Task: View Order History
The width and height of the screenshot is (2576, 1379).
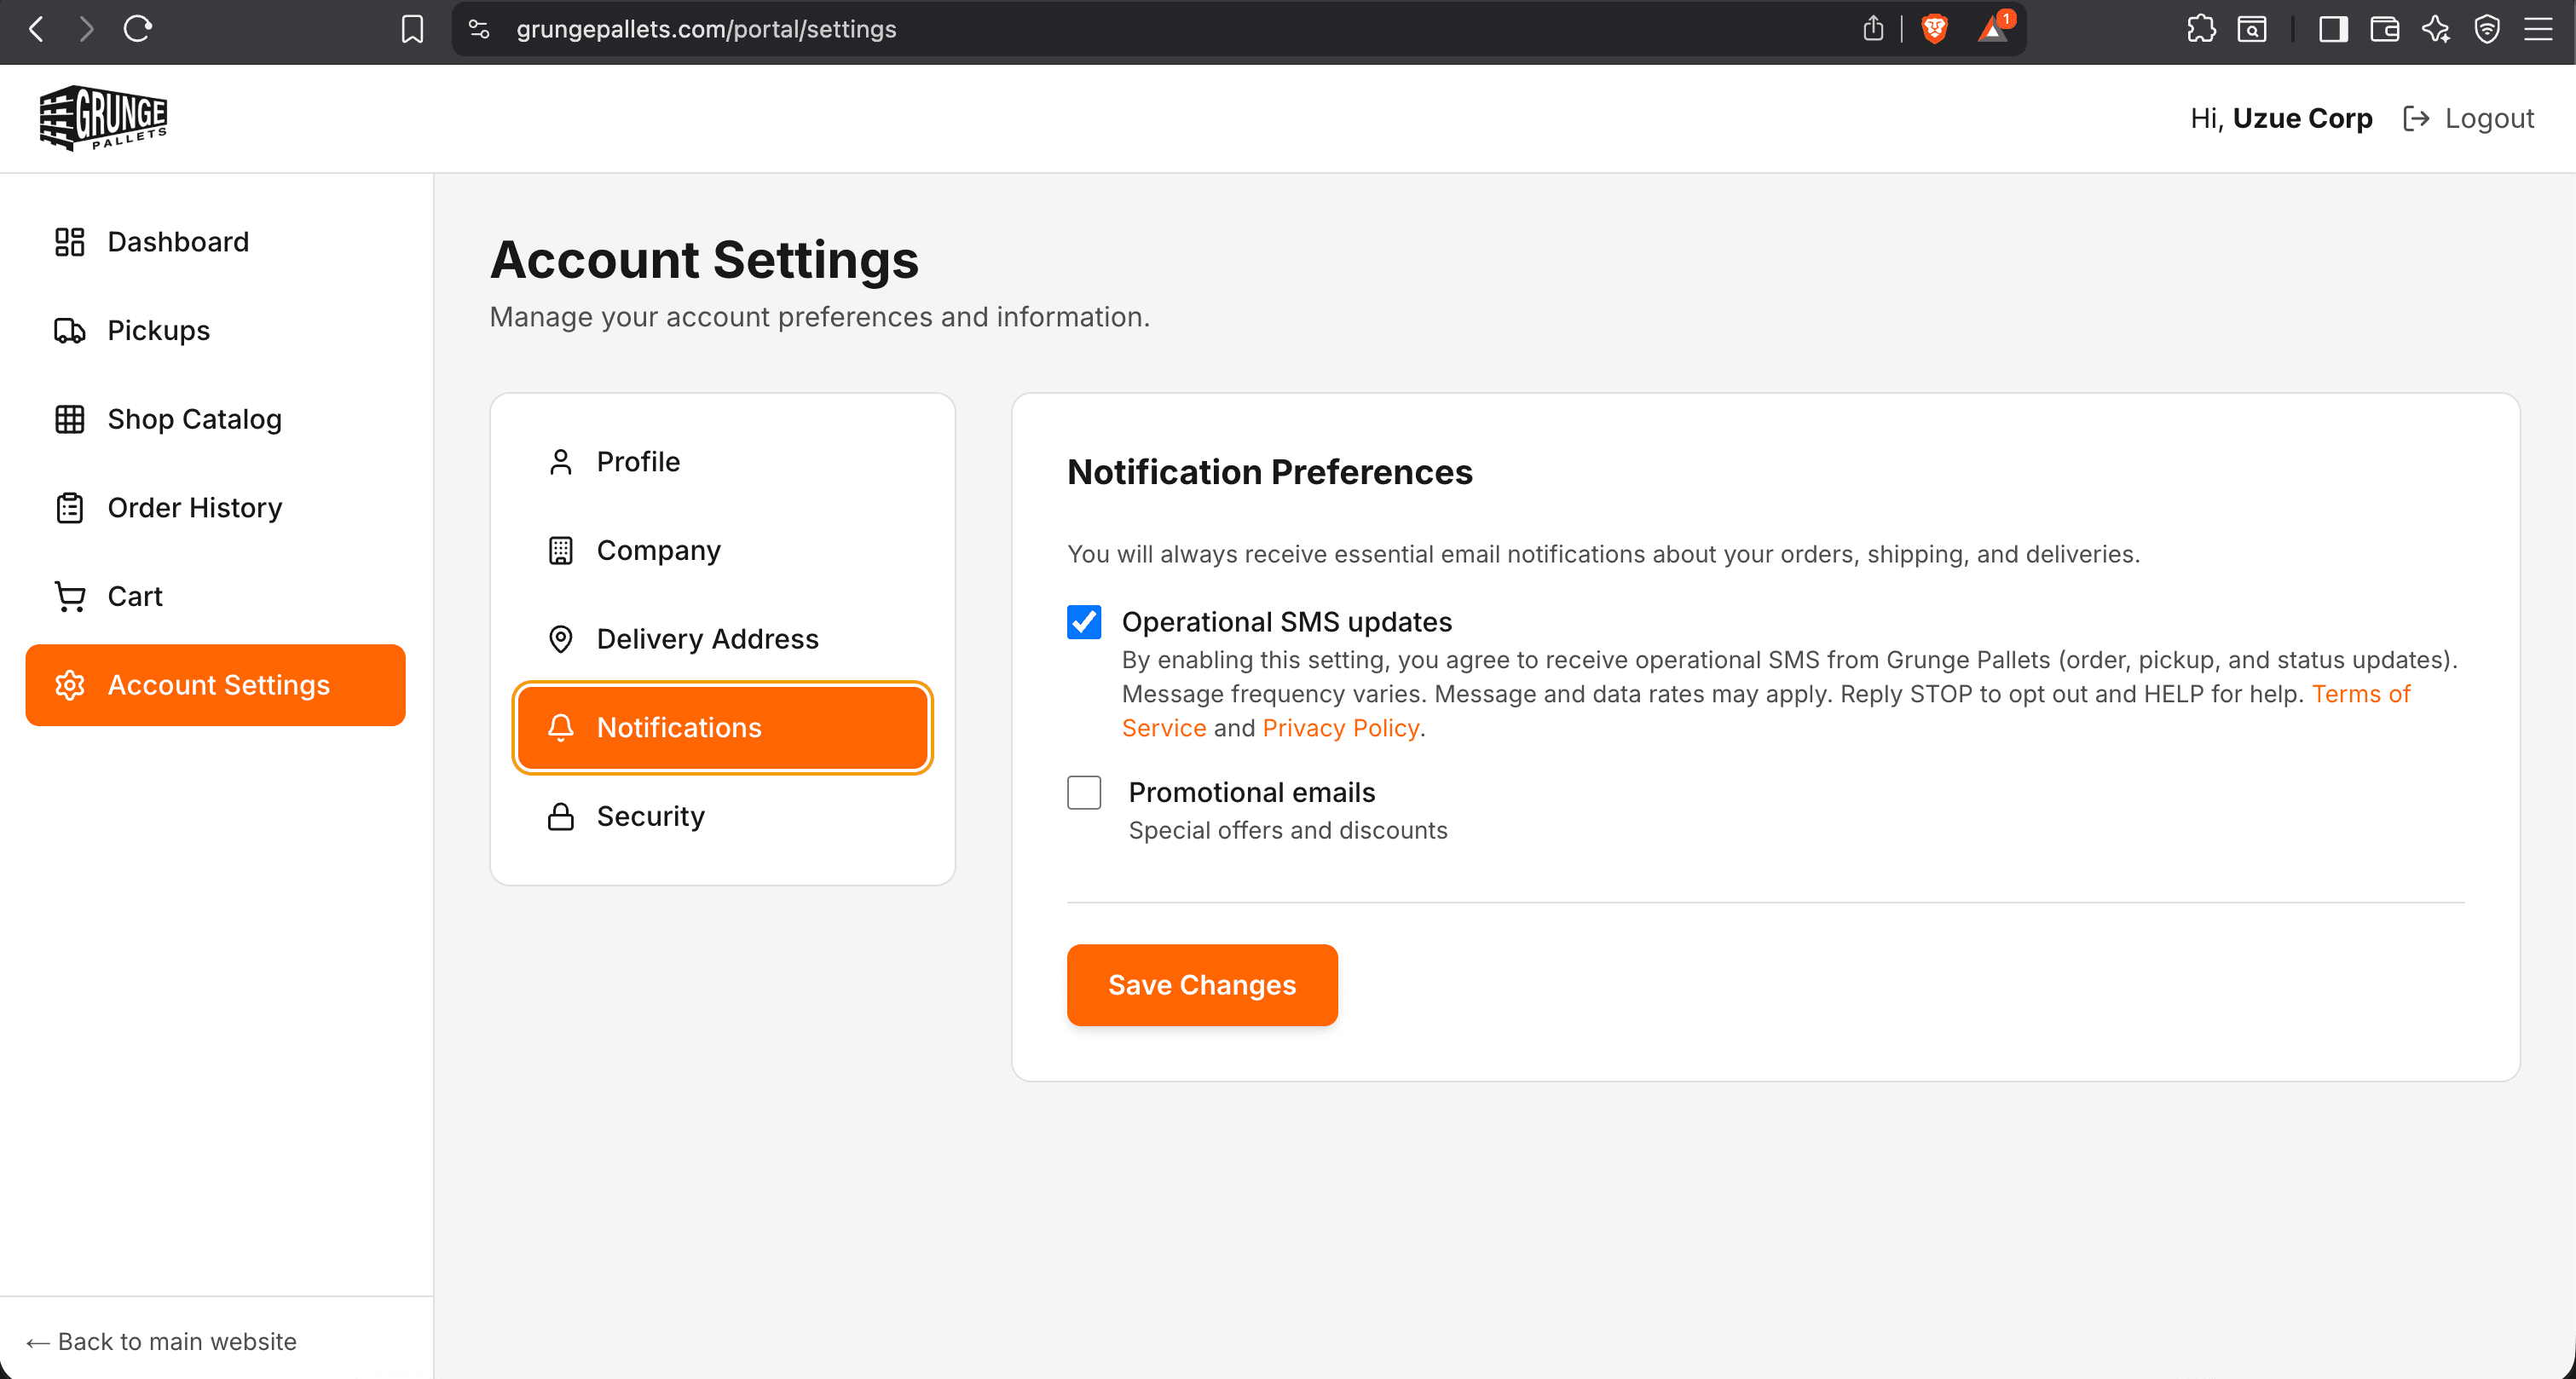Action: (194, 507)
